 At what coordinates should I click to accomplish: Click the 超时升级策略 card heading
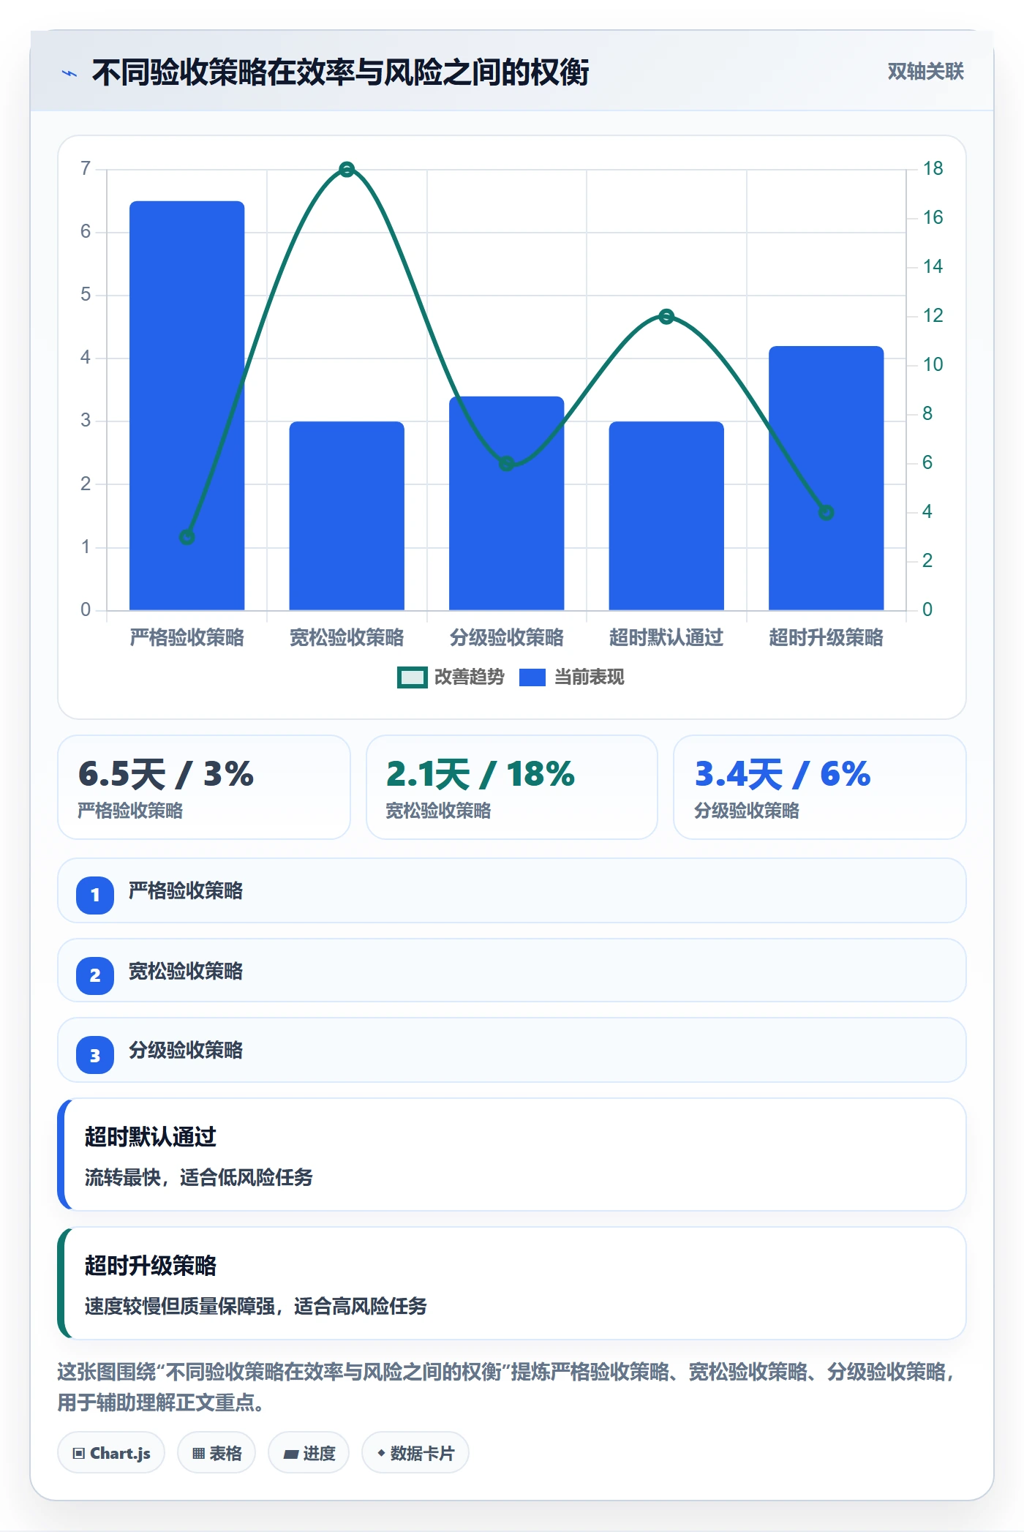tap(151, 1266)
